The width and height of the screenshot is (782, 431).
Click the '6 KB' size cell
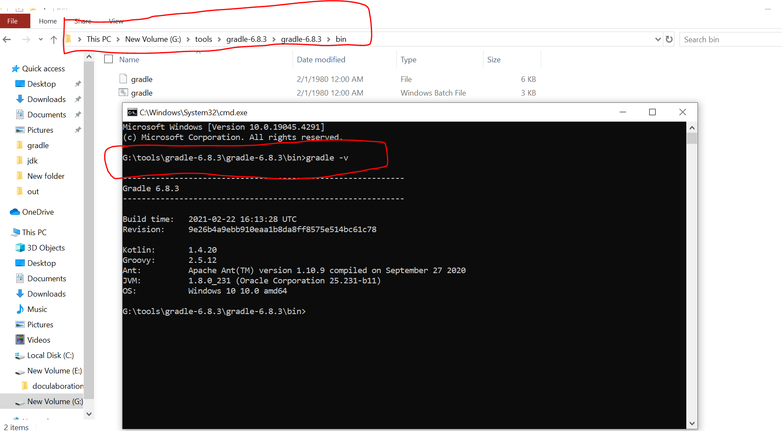[x=528, y=79]
